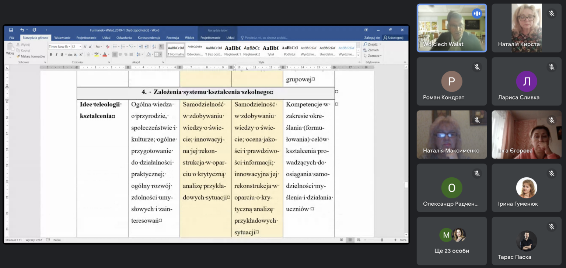This screenshot has width=566, height=268.
Task: Click the Udostępnij share button
Action: 394,38
